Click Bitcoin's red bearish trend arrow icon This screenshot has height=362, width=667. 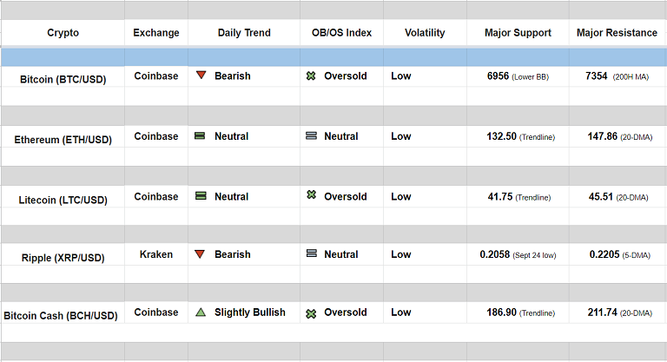point(201,76)
